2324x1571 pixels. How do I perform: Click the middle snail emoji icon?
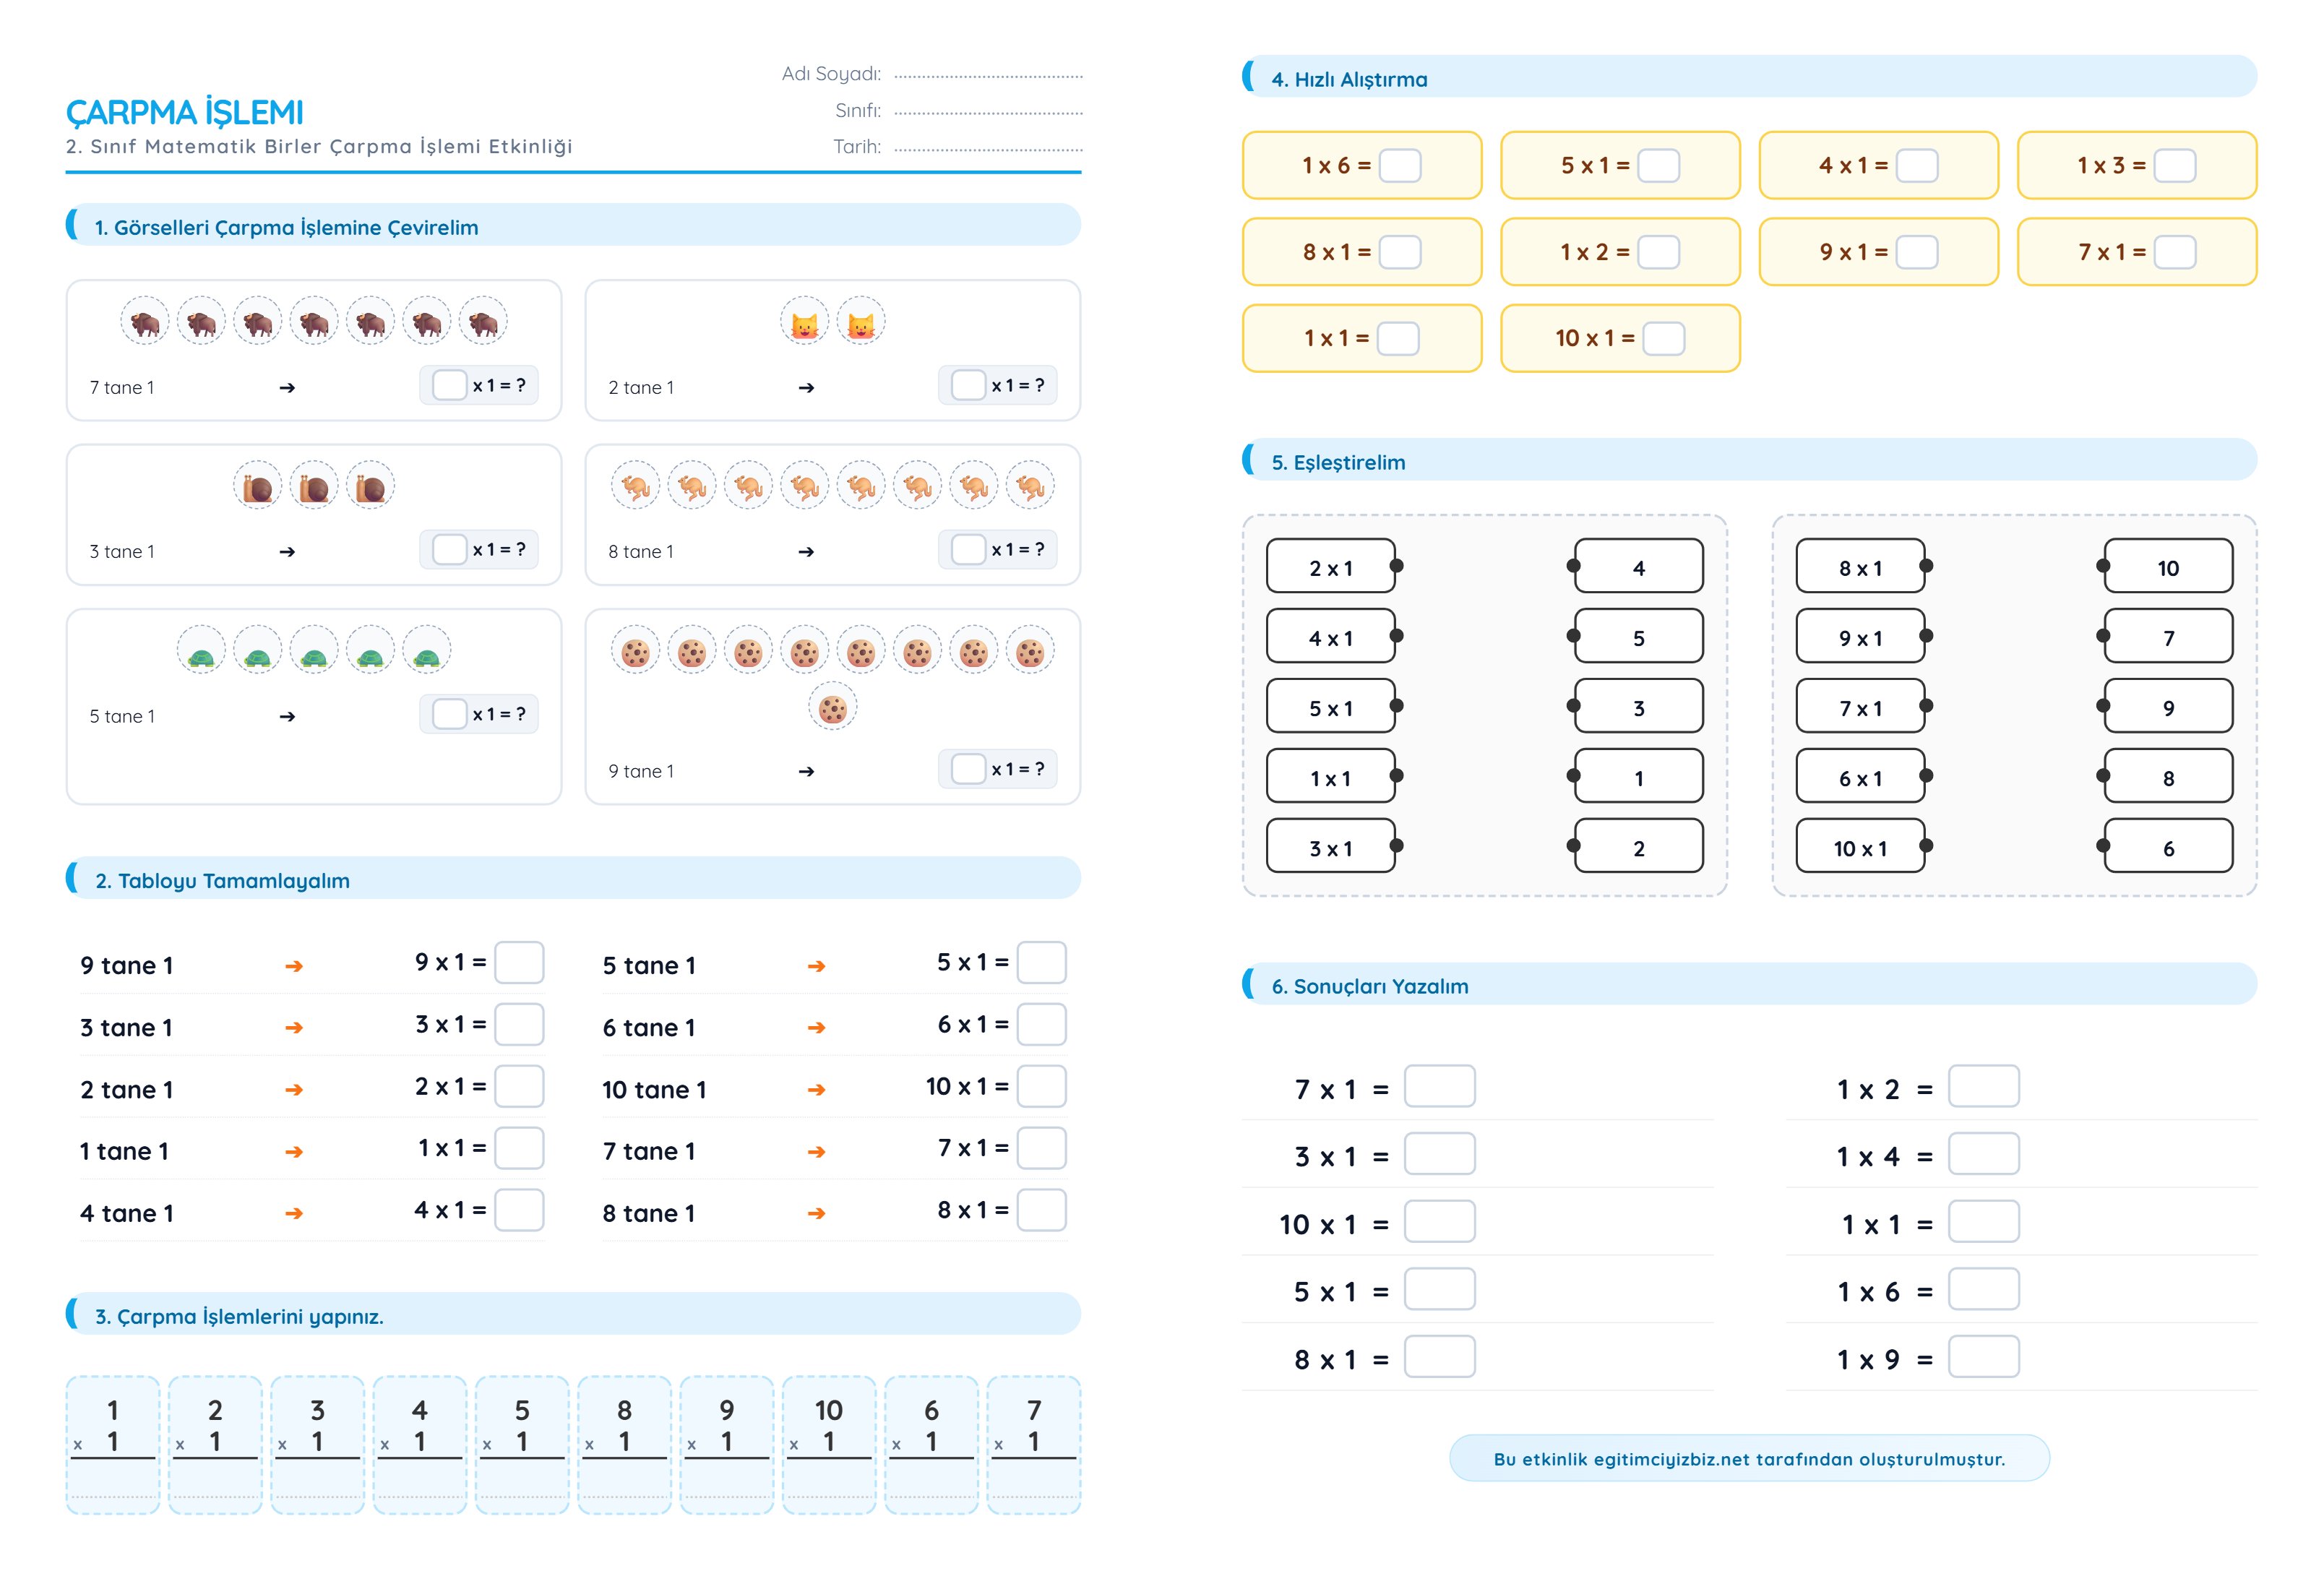pyautogui.click(x=314, y=487)
